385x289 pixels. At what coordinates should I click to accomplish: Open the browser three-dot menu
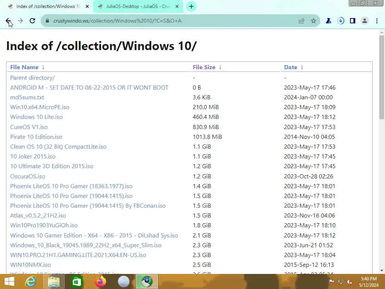pyautogui.click(x=377, y=21)
